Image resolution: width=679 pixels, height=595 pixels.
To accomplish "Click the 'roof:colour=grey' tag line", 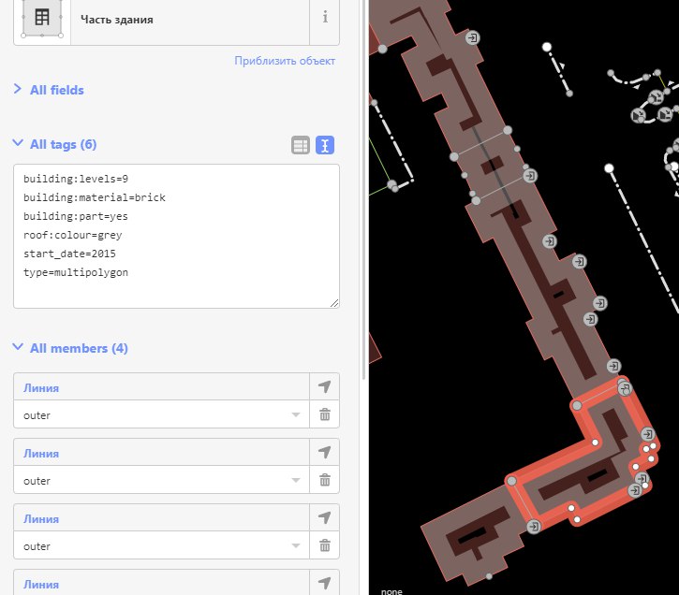I will pos(73,235).
